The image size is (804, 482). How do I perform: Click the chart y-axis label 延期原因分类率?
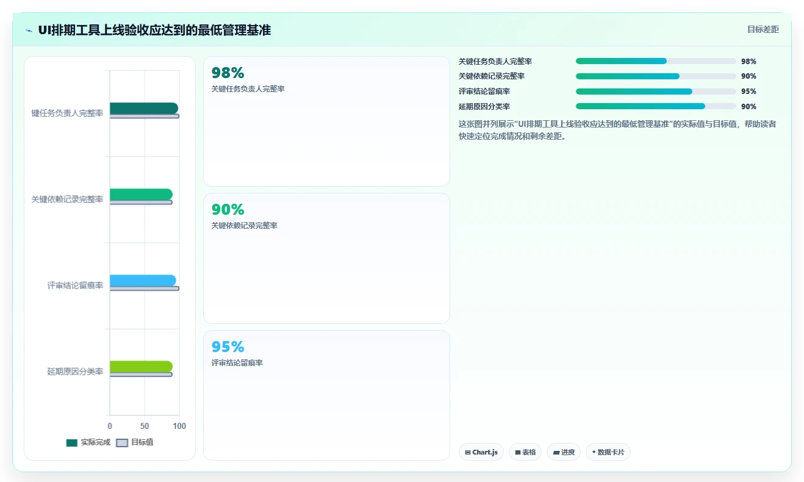coord(75,372)
